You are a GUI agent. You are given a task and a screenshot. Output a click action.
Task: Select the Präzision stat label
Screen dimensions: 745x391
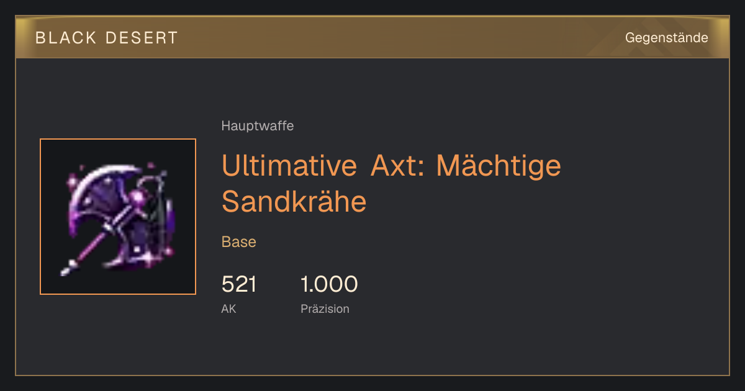click(x=325, y=308)
